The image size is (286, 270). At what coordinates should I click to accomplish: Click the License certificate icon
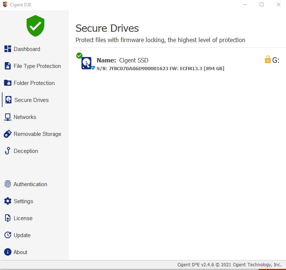[8, 218]
